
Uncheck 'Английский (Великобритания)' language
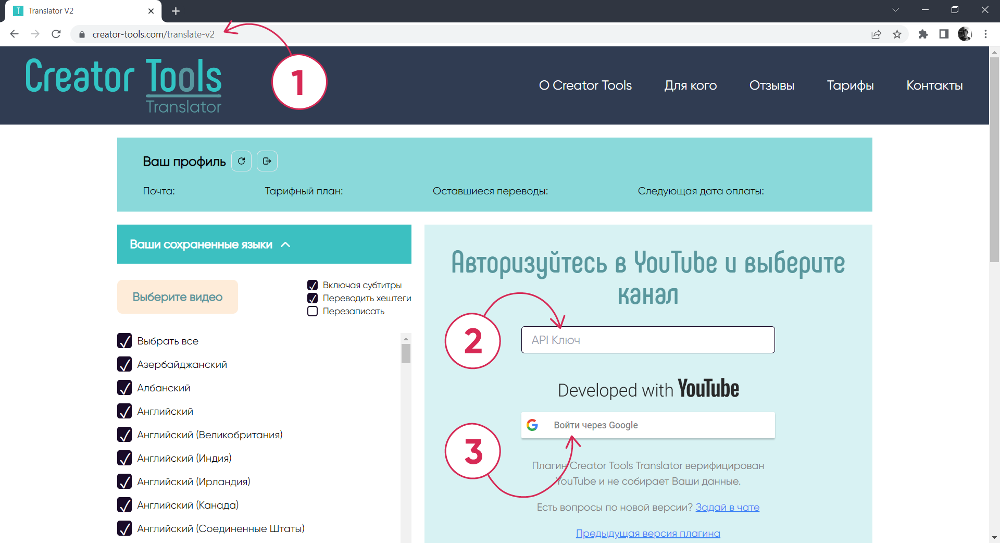124,435
